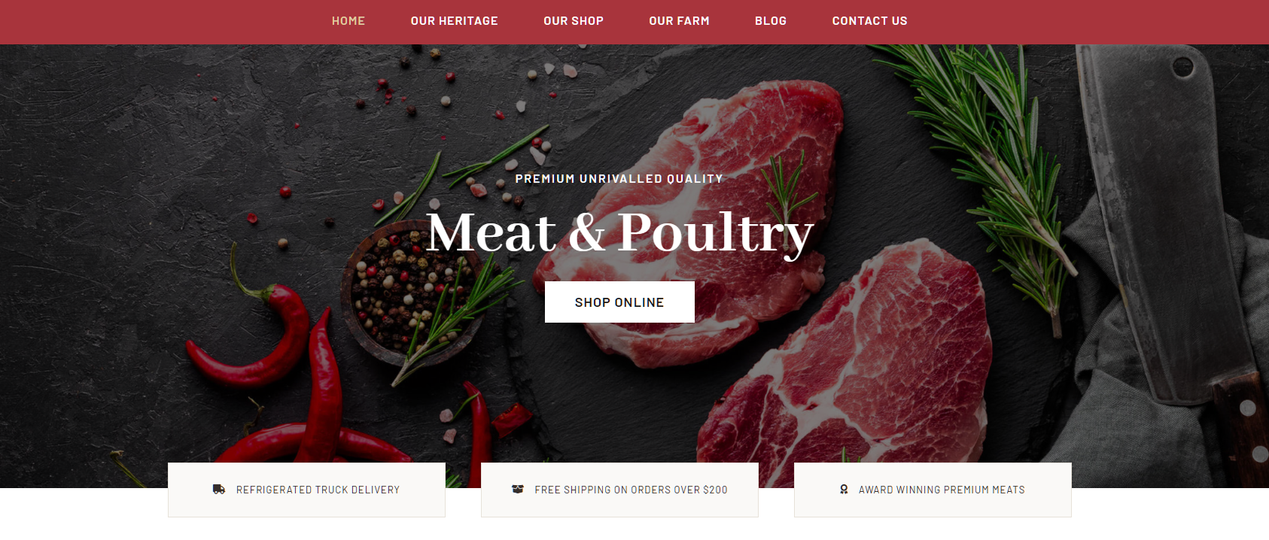Viewport: 1269px width, 540px height.
Task: Open the Blog page
Action: tap(771, 21)
